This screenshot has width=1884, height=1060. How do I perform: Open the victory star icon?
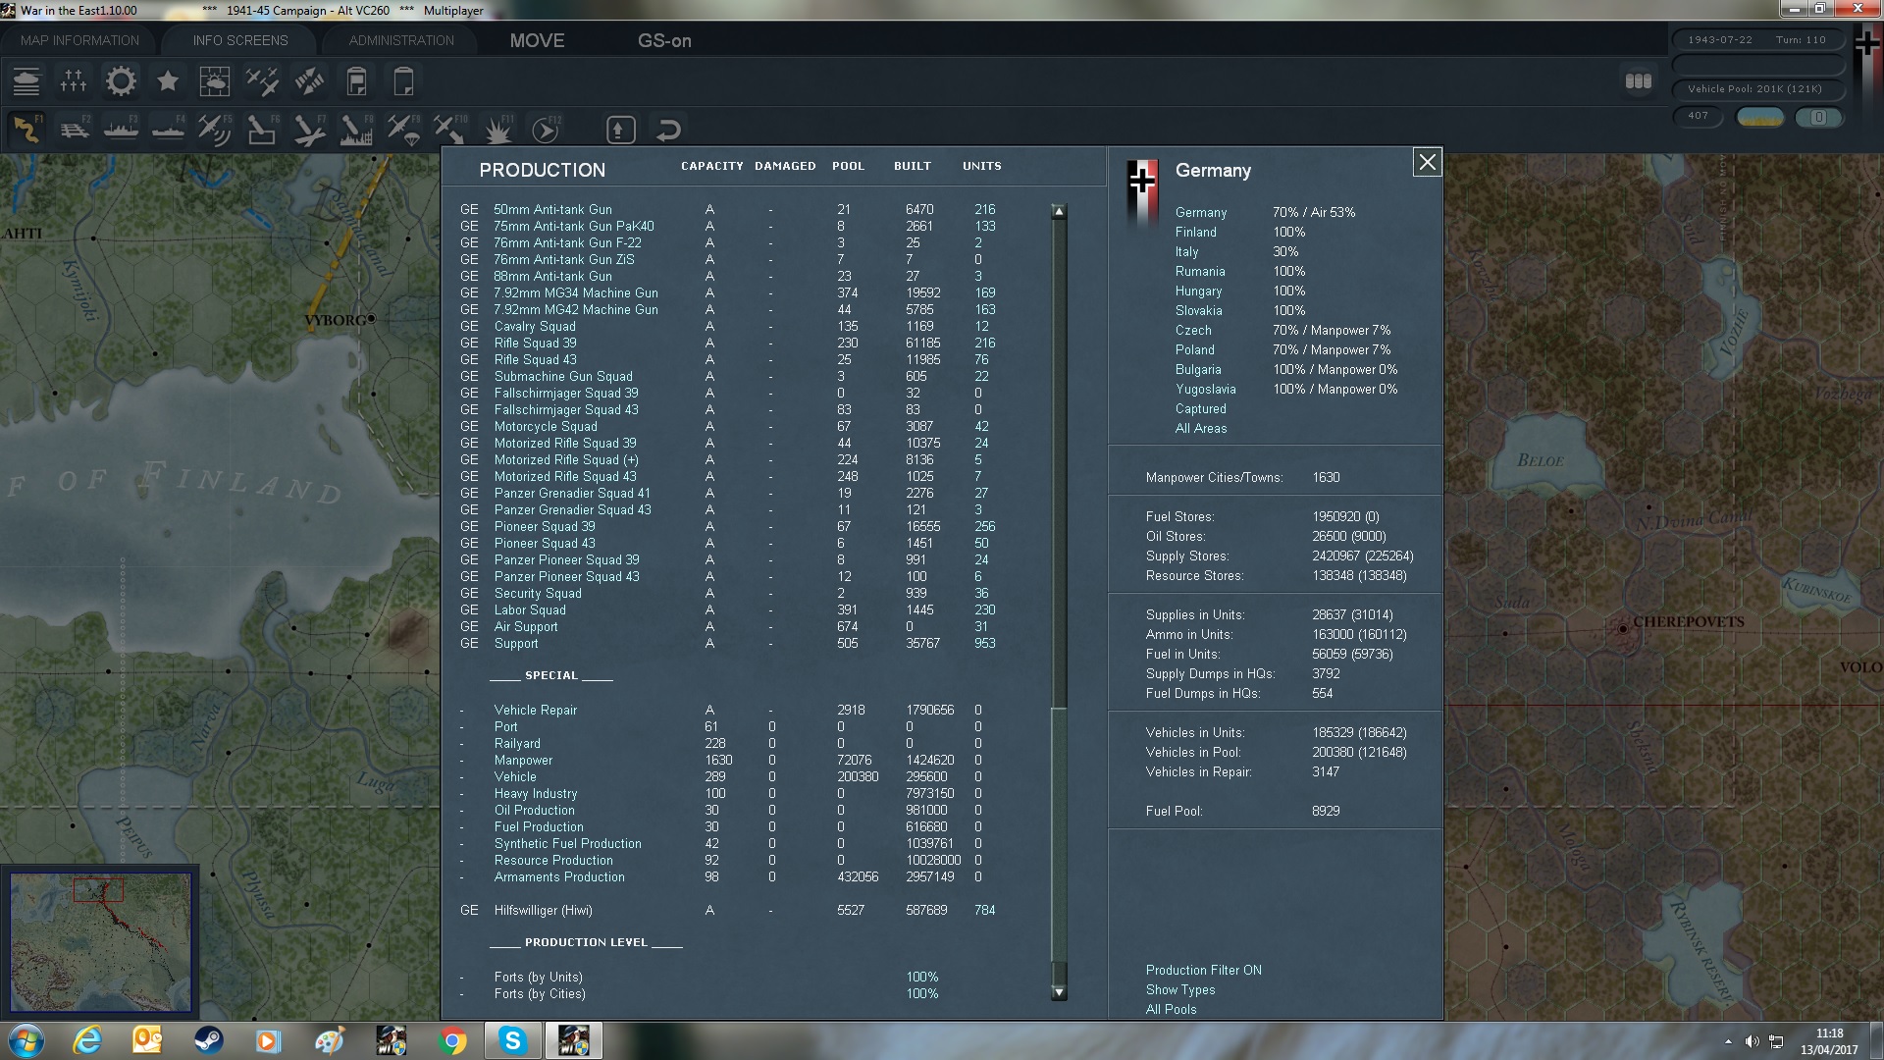tap(168, 81)
